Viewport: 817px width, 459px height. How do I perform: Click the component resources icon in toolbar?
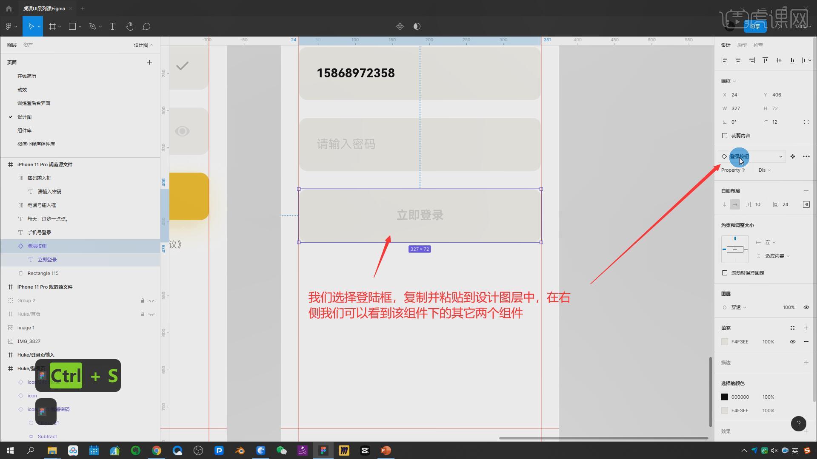400,26
